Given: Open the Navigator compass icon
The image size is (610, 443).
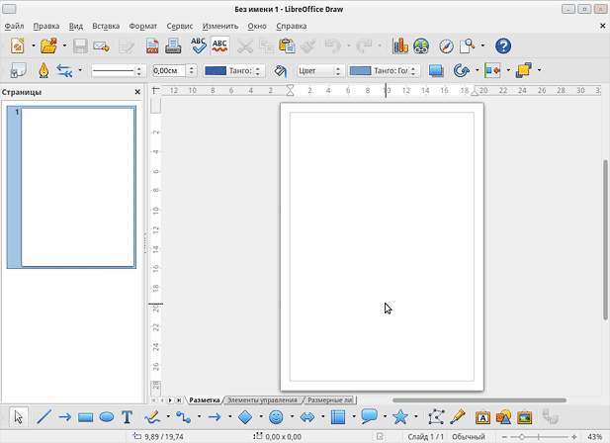Looking at the screenshot, I should click(x=446, y=46).
